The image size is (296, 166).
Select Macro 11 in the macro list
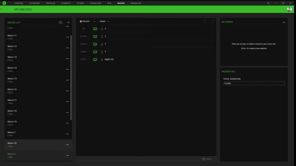(x=38, y=37)
